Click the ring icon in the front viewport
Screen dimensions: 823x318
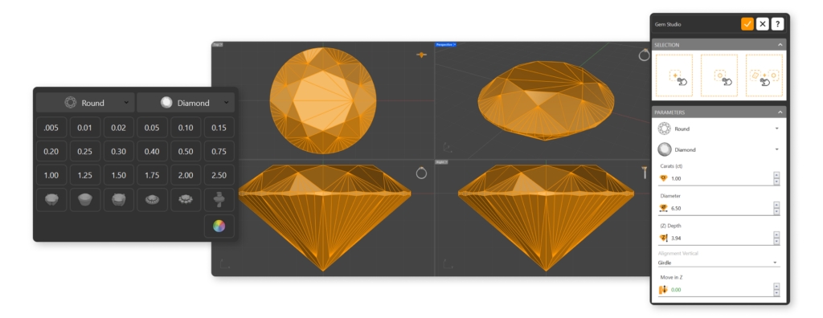[421, 173]
